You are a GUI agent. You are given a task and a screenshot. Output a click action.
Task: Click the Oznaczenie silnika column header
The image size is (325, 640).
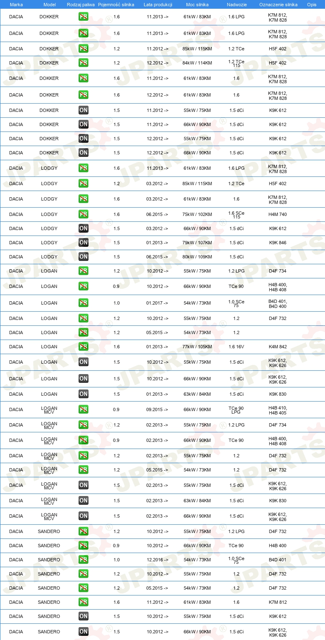point(278,4)
